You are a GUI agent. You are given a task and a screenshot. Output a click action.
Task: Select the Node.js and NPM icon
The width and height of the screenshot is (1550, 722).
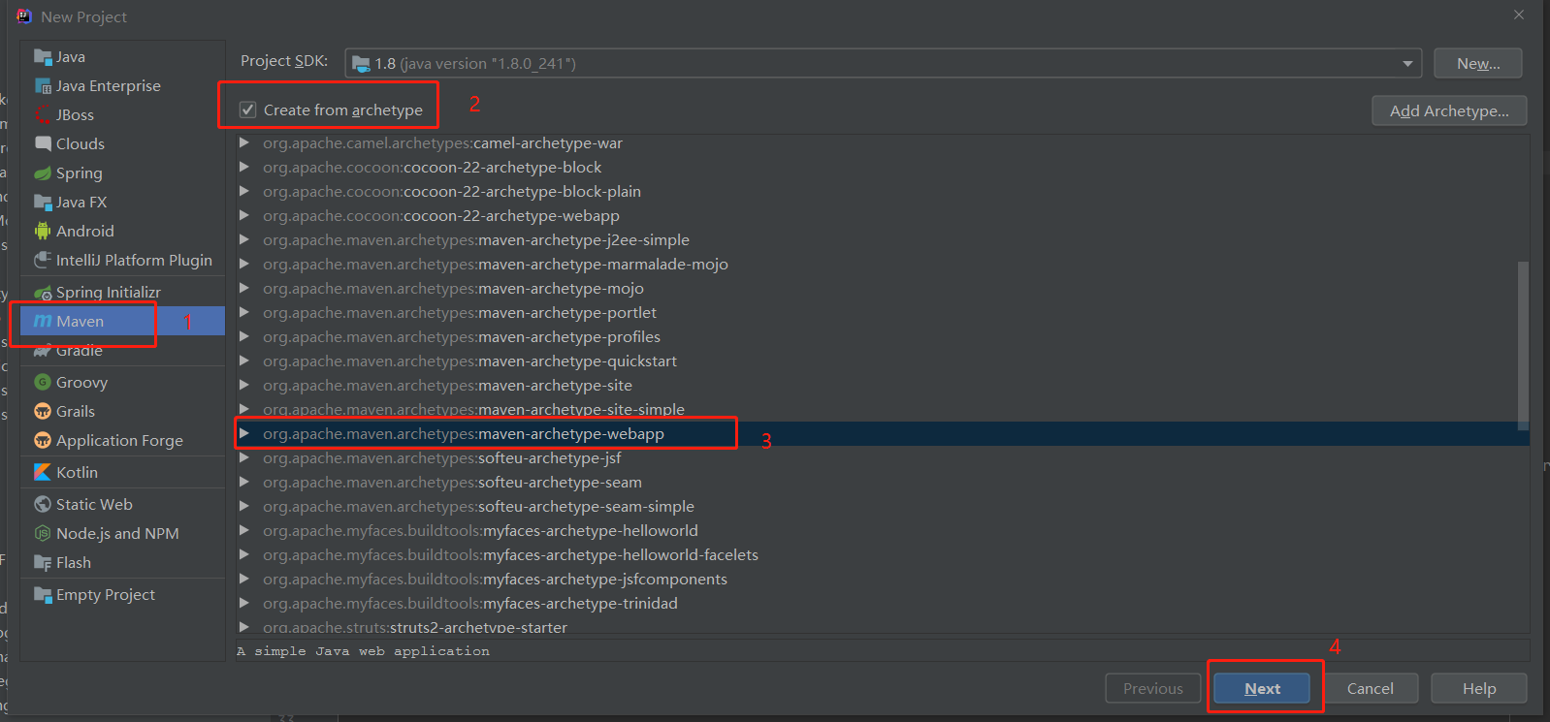click(x=43, y=534)
